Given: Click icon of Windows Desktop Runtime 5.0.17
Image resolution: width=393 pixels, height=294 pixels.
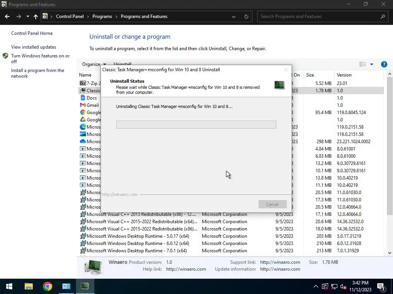Looking at the screenshot, I should click(83, 236).
